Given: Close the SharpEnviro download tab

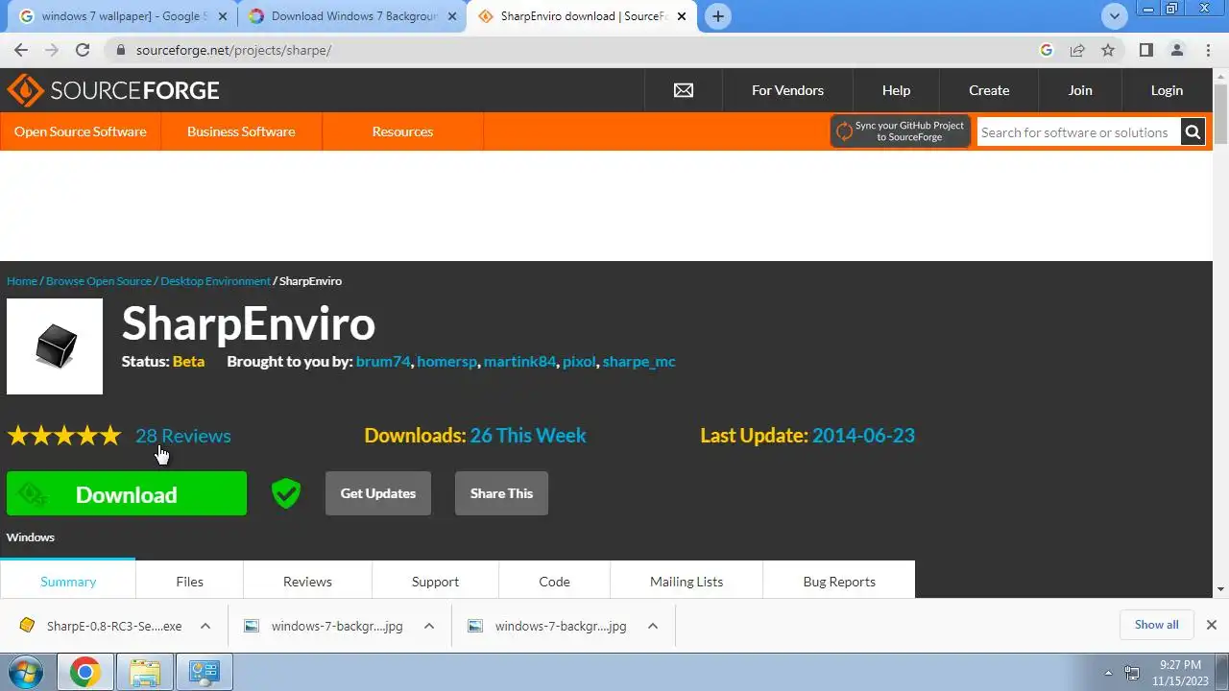Looking at the screenshot, I should (x=682, y=16).
